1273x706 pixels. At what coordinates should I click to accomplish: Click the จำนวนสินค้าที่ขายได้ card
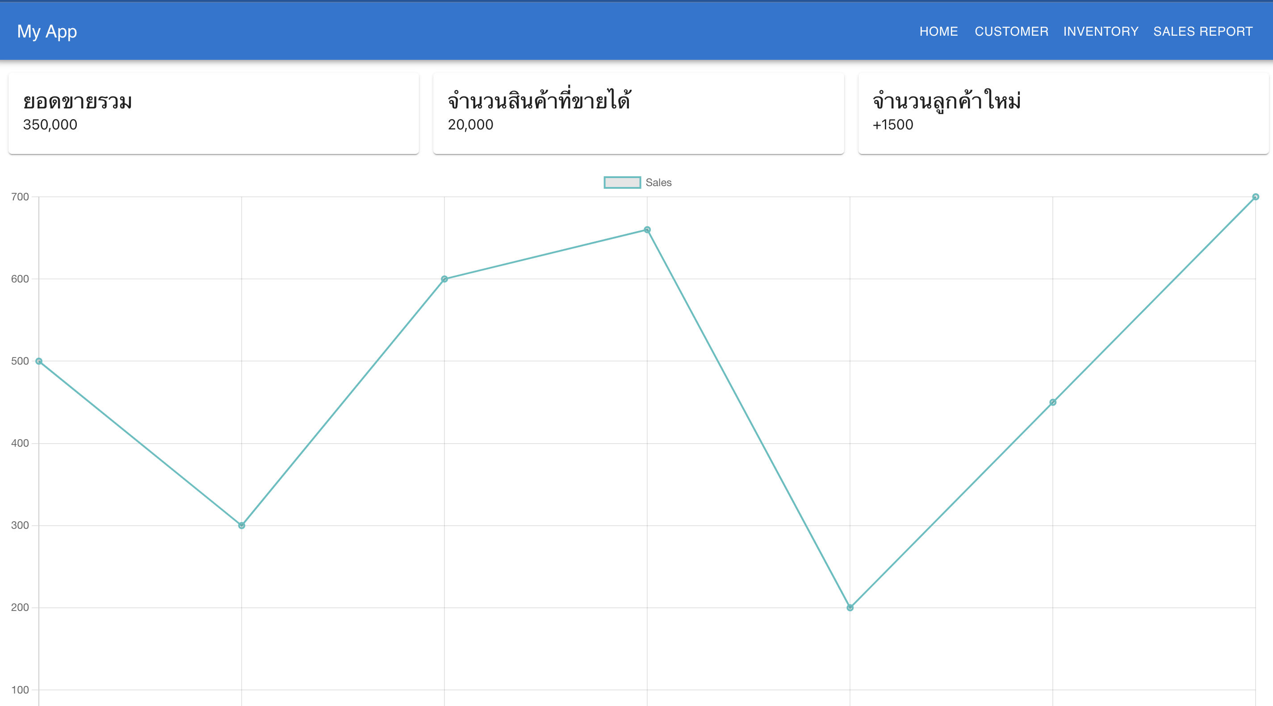tap(636, 113)
